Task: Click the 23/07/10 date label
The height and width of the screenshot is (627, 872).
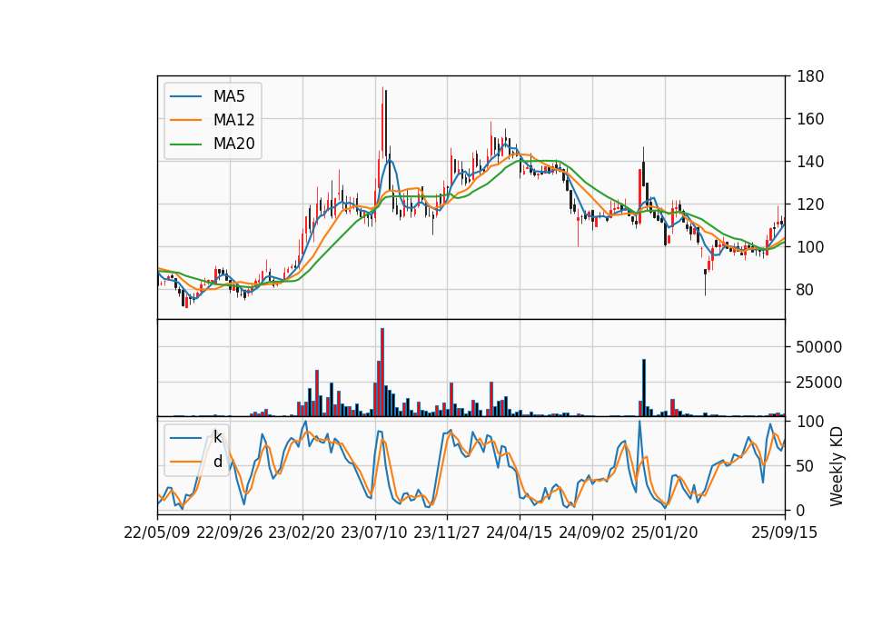Action: 374,533
